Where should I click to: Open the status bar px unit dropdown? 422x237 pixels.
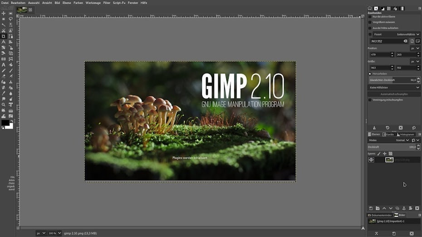point(41,233)
